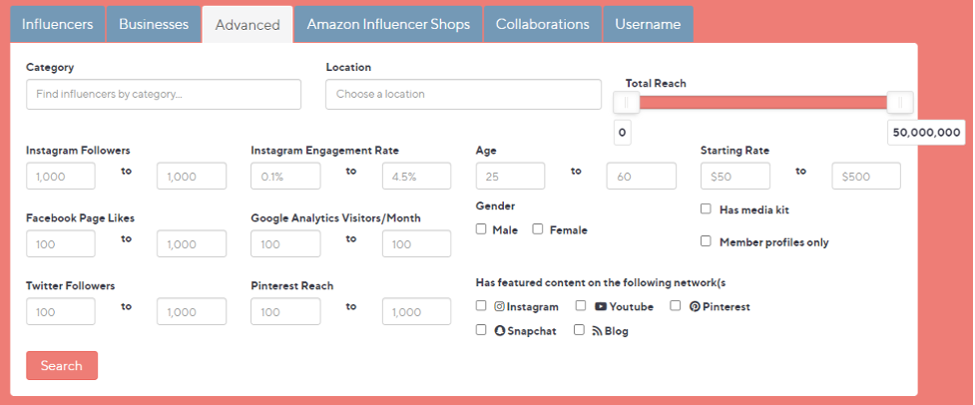The height and width of the screenshot is (405, 975).
Task: Click the Total Reach maximum slider handle
Action: (900, 103)
